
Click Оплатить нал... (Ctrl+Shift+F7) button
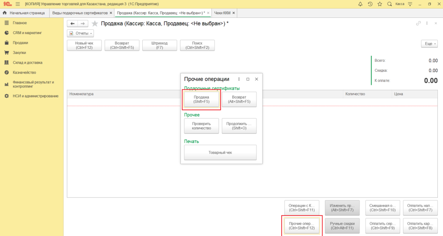click(x=421, y=208)
